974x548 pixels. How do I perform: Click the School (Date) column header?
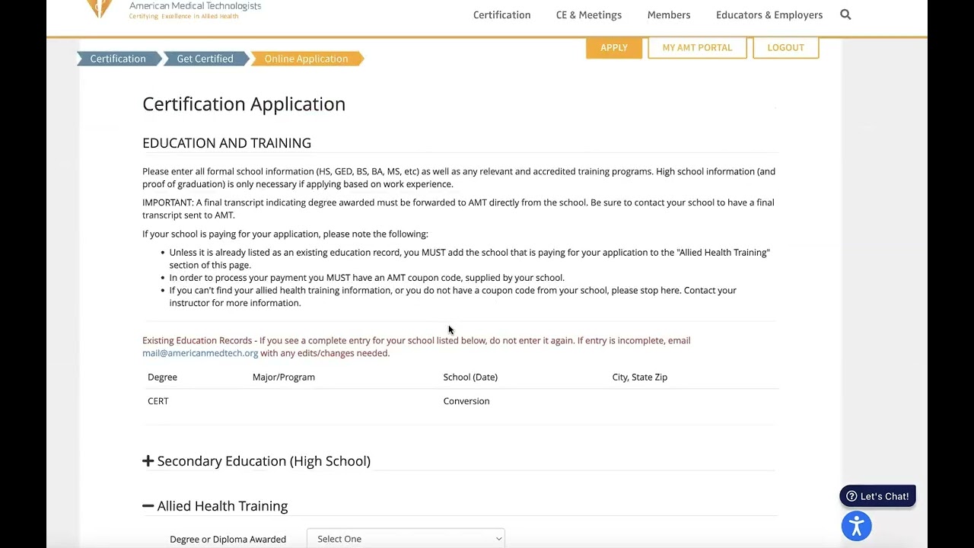[470, 377]
